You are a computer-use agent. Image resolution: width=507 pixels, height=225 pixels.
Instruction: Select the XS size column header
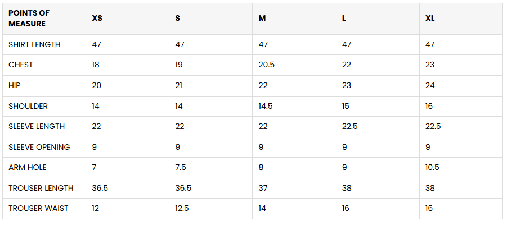tap(97, 19)
